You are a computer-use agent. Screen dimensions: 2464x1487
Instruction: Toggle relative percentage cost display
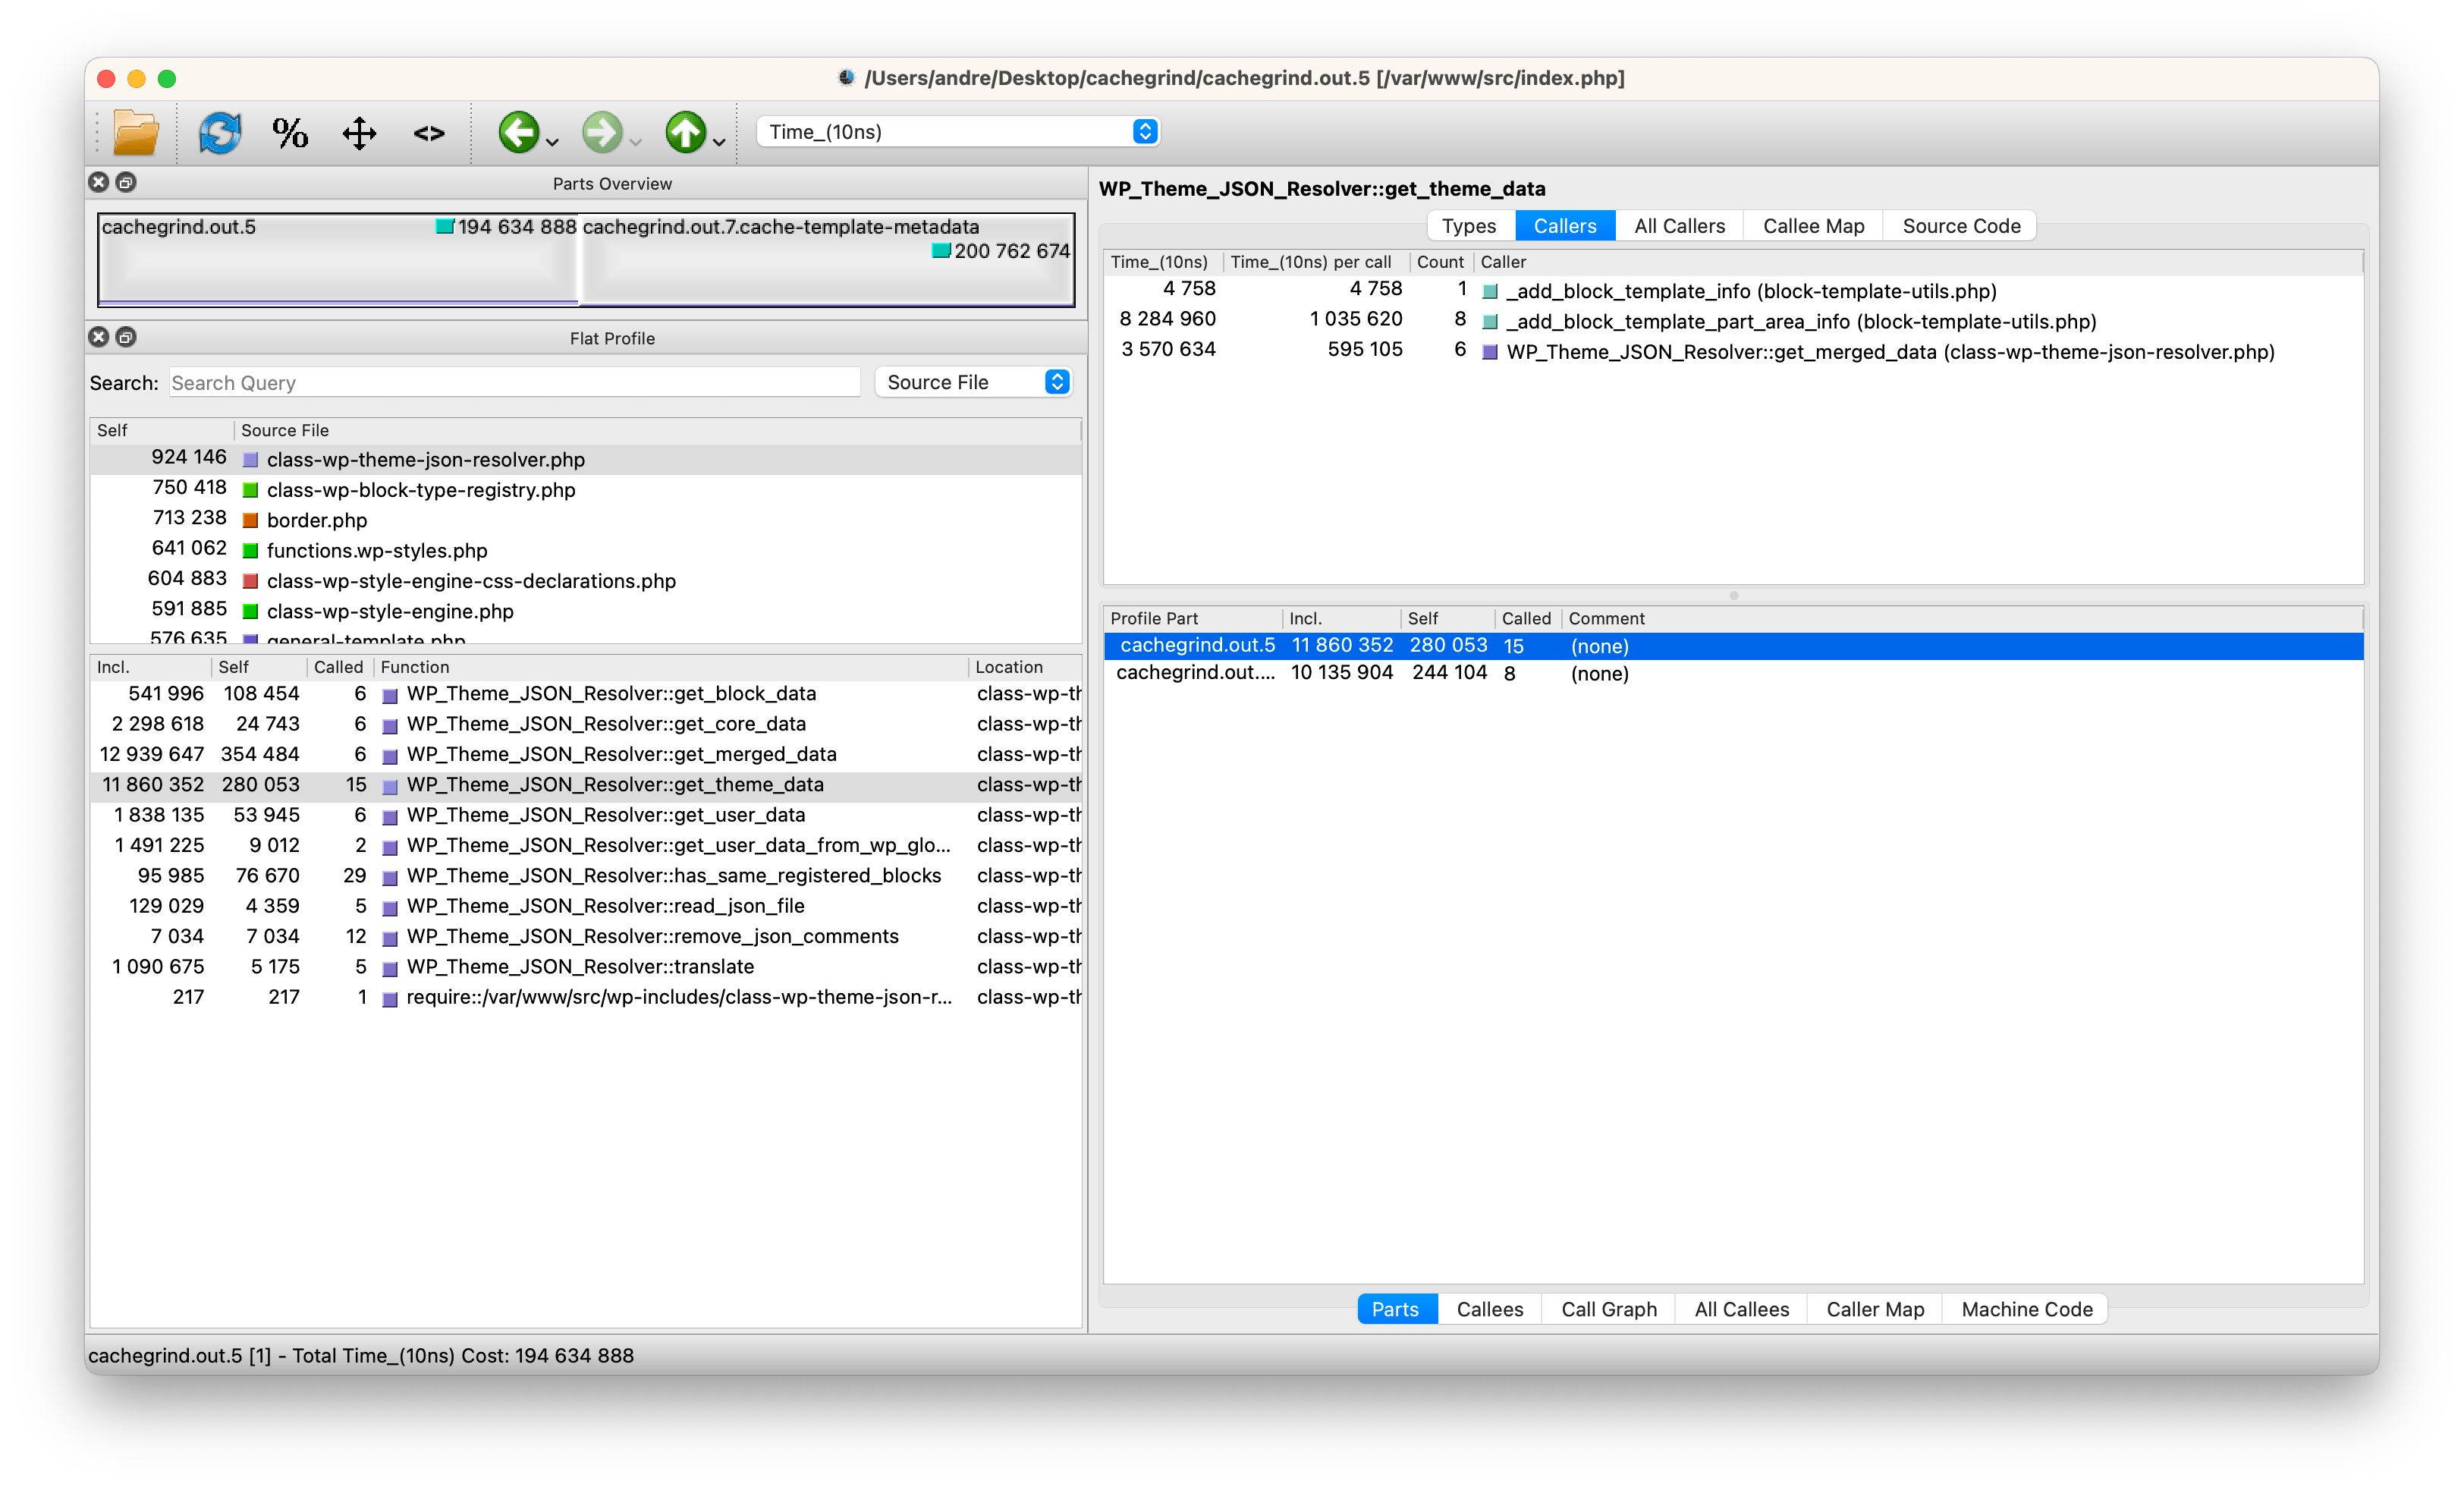coord(290,133)
